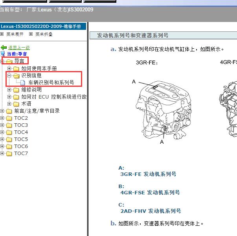Collapse the 识别信息 tree node
Screen dimensions: 237x236
tap(9, 75)
